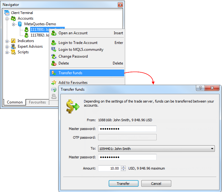This screenshot has width=222, height=192.
Task: Click the Add to Favourites star icon
Action: [x=54, y=83]
